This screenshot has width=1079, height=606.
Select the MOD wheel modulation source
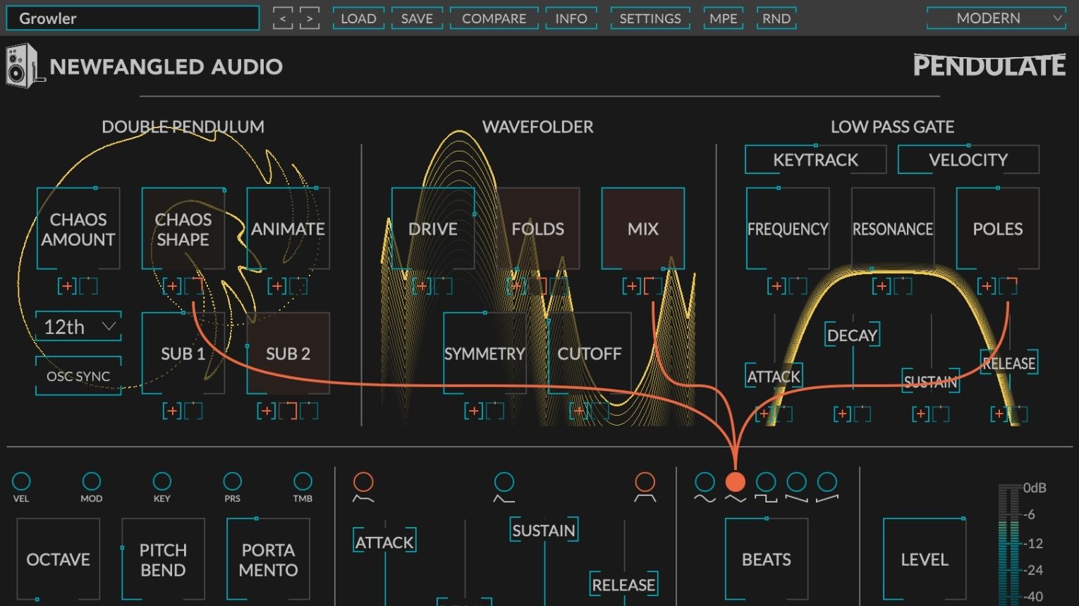point(92,481)
